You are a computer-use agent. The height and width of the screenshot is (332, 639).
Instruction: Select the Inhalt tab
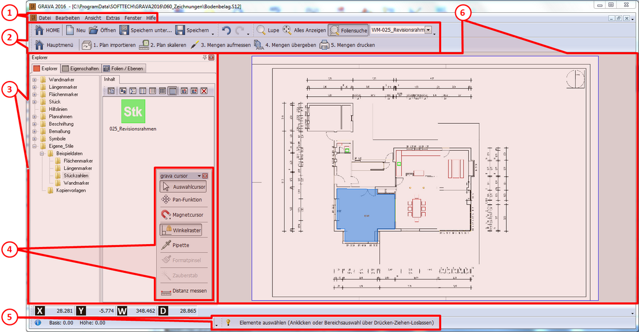point(109,79)
